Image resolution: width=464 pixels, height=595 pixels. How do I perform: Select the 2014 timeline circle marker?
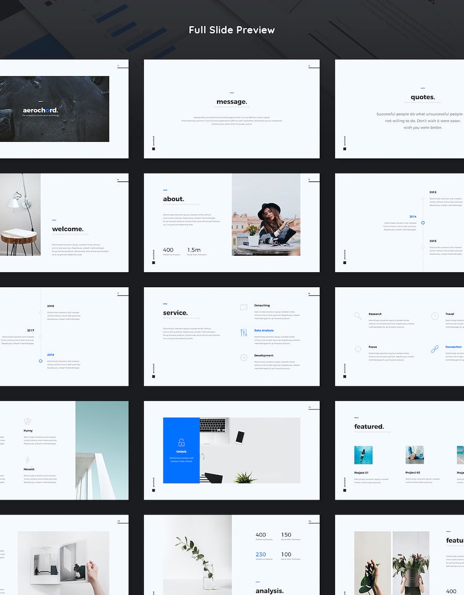(x=423, y=223)
